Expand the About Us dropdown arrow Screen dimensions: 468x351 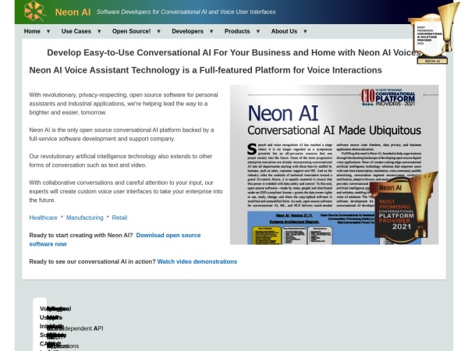(305, 31)
